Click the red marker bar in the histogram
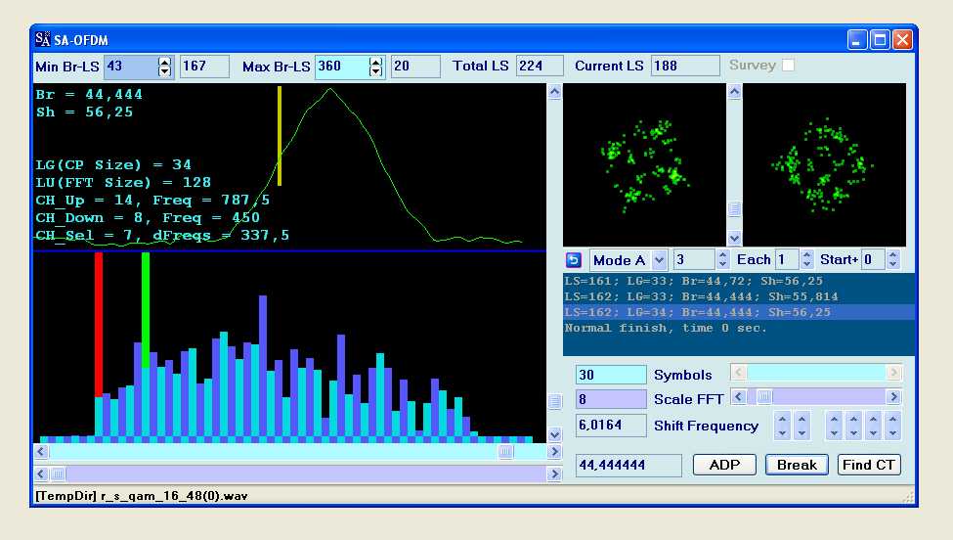 [99, 325]
